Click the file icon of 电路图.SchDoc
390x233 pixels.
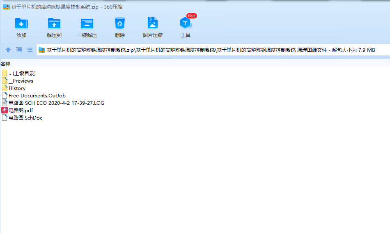pos(5,118)
